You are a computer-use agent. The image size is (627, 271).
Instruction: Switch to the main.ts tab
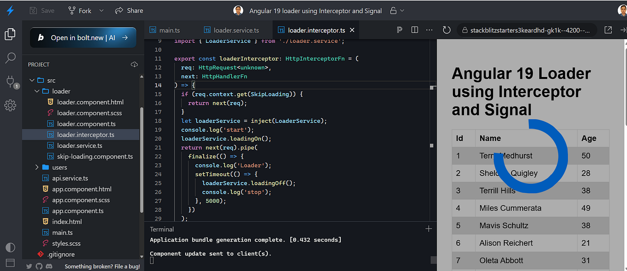point(169,30)
